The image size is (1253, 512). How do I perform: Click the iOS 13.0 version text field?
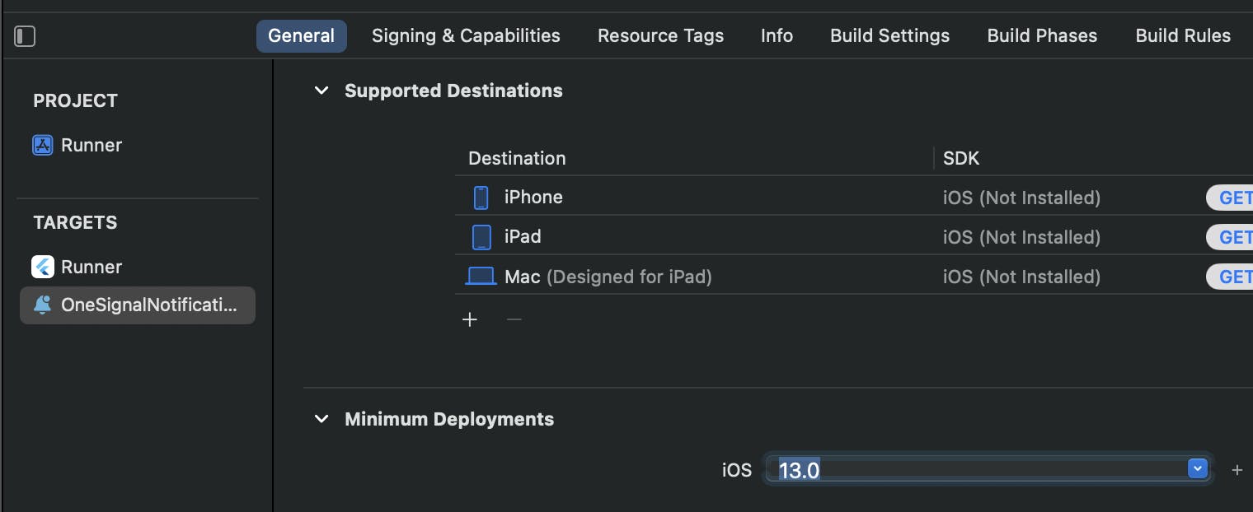coord(973,470)
